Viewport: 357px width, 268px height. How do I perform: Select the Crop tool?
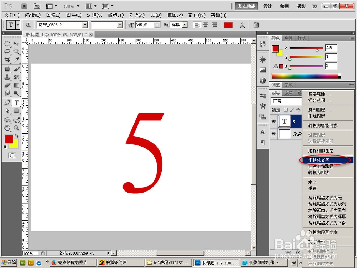point(7,59)
